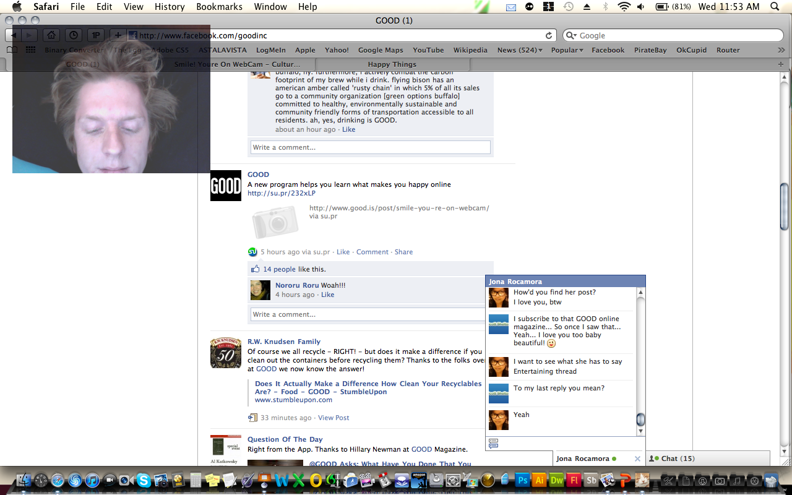Viewport: 792px width, 495px height.
Task: Expand the News (524) bookmarks folder
Action: (520, 50)
